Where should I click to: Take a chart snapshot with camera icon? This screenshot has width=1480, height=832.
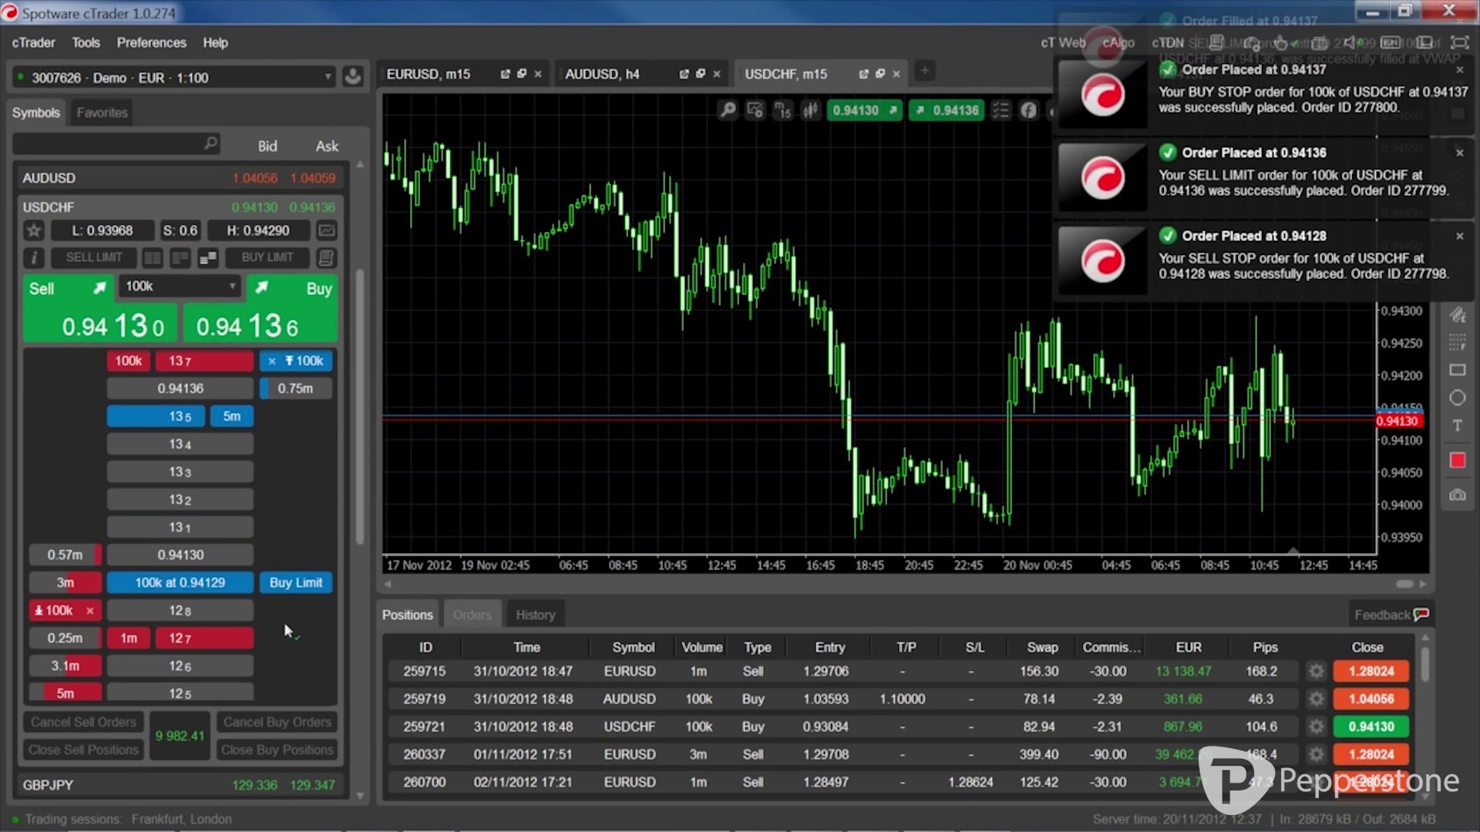pos(1457,495)
